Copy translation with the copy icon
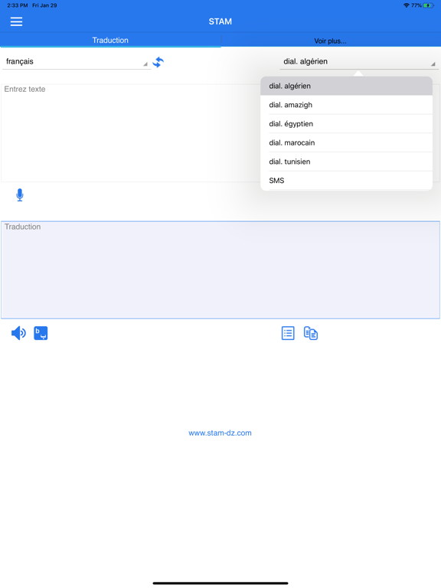Image resolution: width=441 pixels, height=588 pixels. coord(311,333)
